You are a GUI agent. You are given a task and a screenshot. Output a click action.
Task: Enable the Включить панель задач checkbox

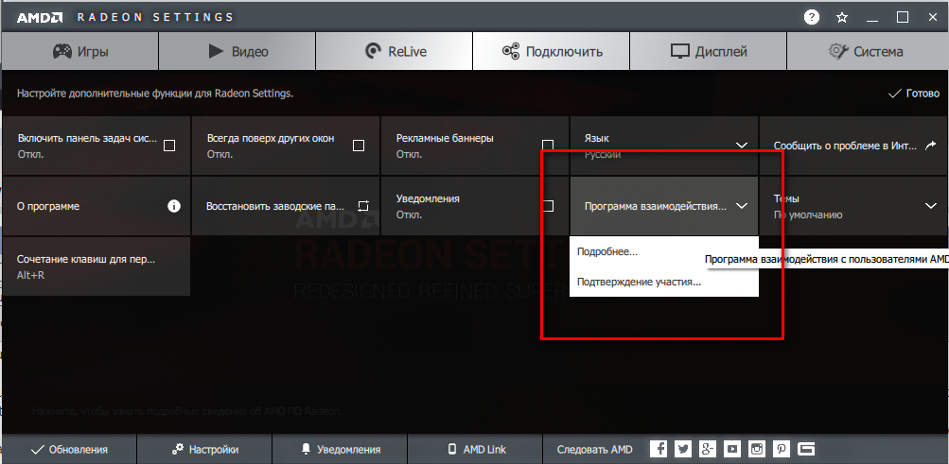(x=169, y=146)
